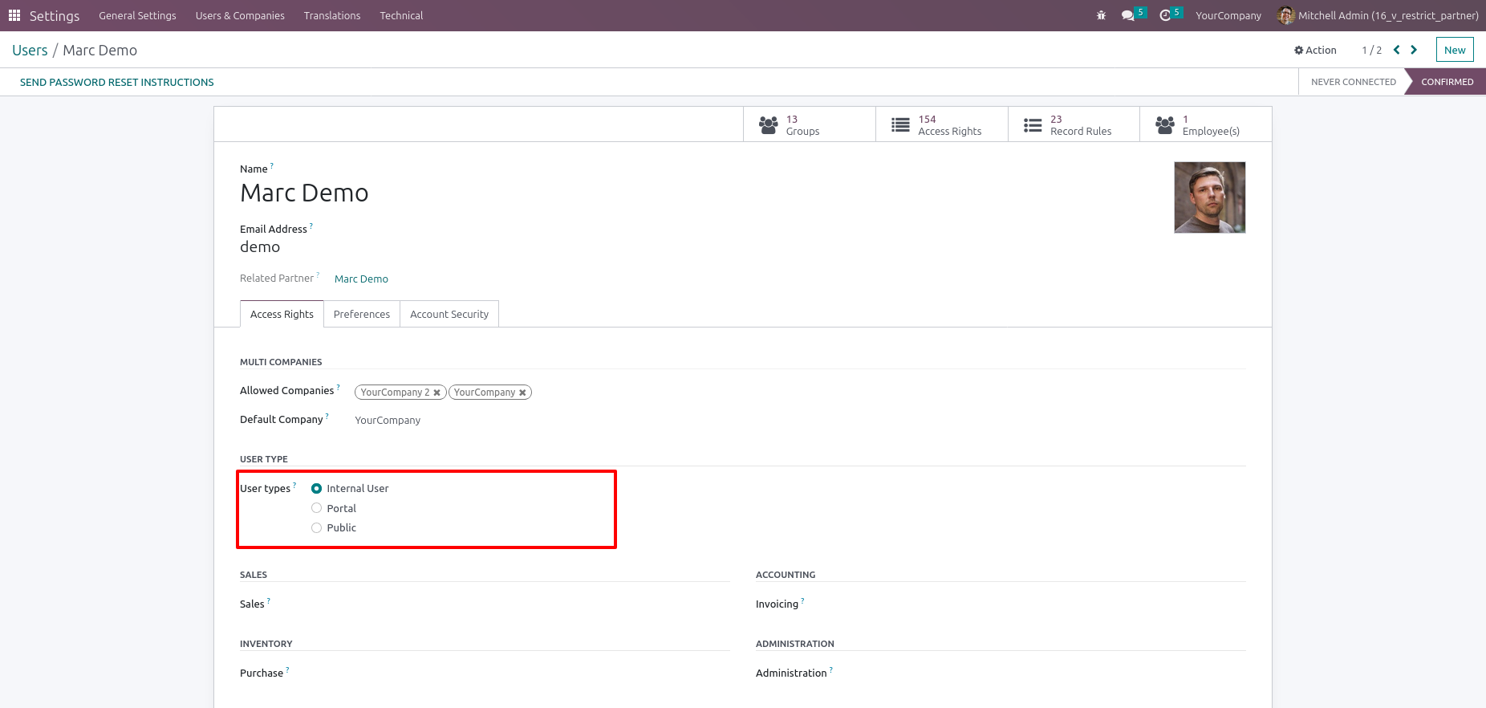The image size is (1486, 708).
Task: Click the 1 / 2 pager counter
Action: [x=1371, y=50]
